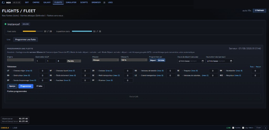
Task: Open the Vitesse % dropdown
Action: (x=134, y=60)
